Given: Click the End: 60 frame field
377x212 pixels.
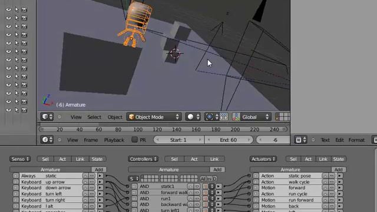Looking at the screenshot, I should pos(229,140).
